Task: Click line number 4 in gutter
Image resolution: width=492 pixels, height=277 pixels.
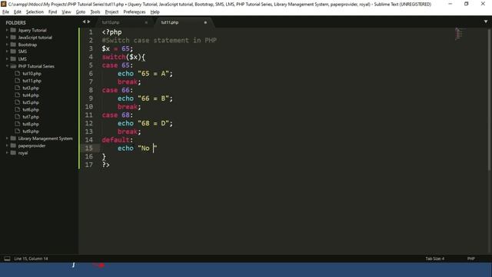Action: coord(91,57)
